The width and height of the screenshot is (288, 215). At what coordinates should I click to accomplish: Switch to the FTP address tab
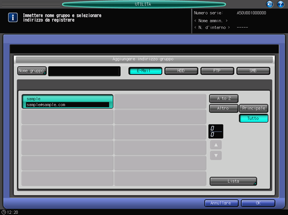pyautogui.click(x=217, y=71)
